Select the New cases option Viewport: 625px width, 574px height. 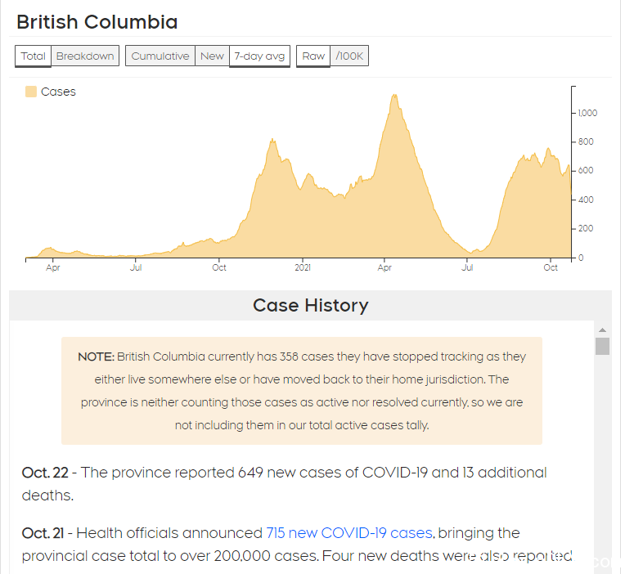212,56
